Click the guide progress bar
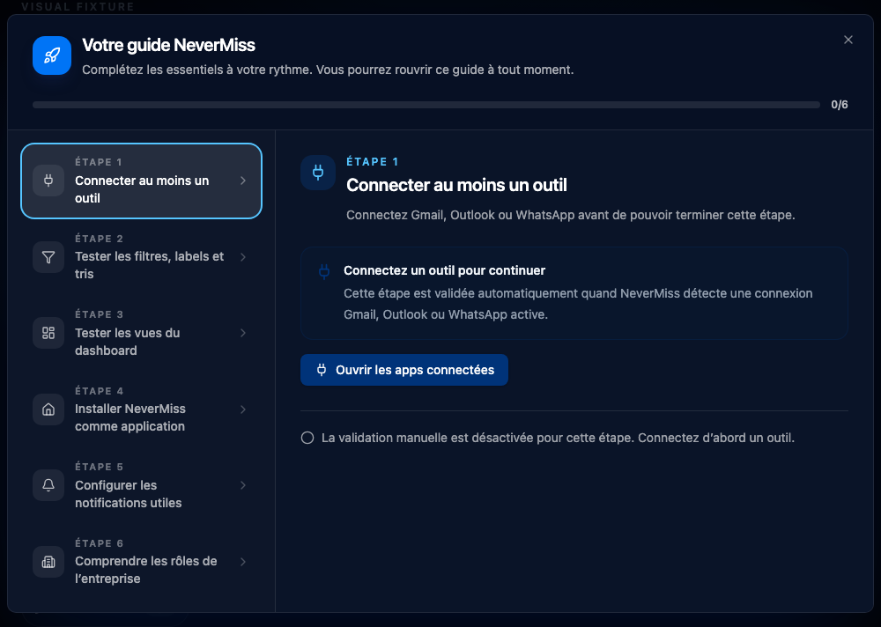 (426, 105)
